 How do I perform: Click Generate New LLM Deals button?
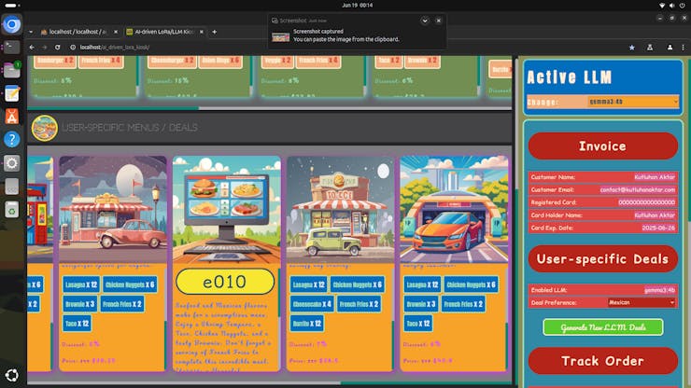click(603, 327)
